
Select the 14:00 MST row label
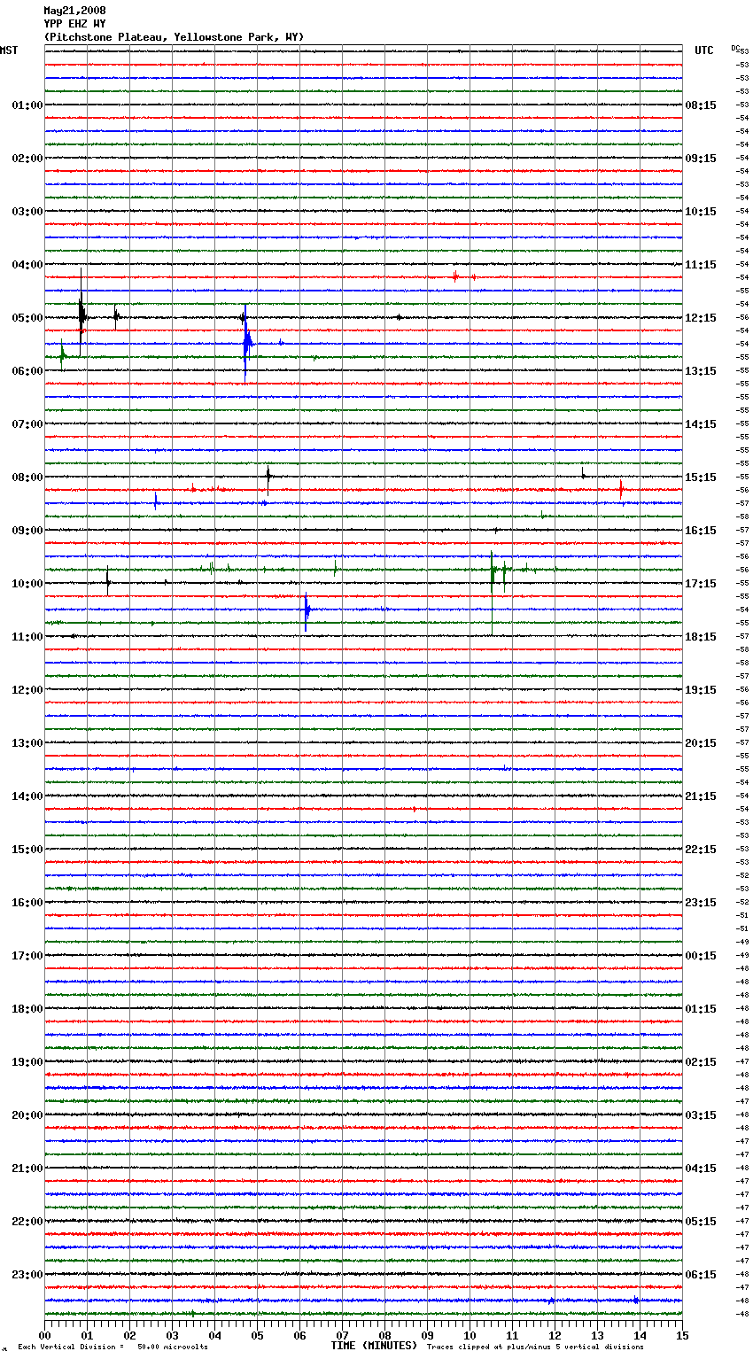[x=27, y=796]
